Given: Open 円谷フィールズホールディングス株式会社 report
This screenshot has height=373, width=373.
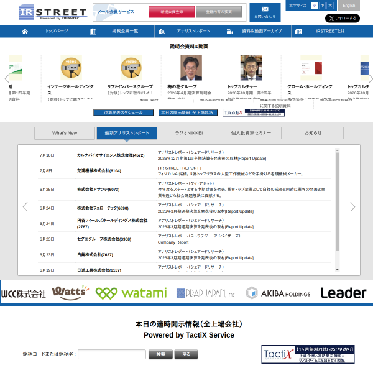Looking at the screenshot, I should [x=113, y=224].
